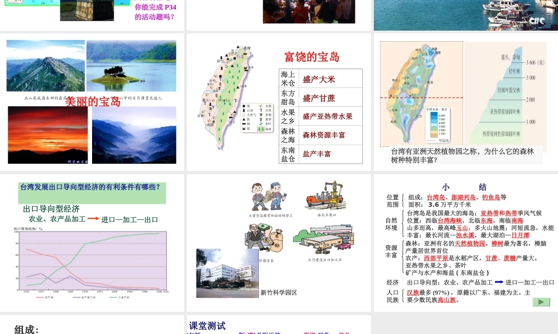The width and height of the screenshot is (558, 334).
Task: Click the question about 亚洲天然植物园
Action: point(466,155)
